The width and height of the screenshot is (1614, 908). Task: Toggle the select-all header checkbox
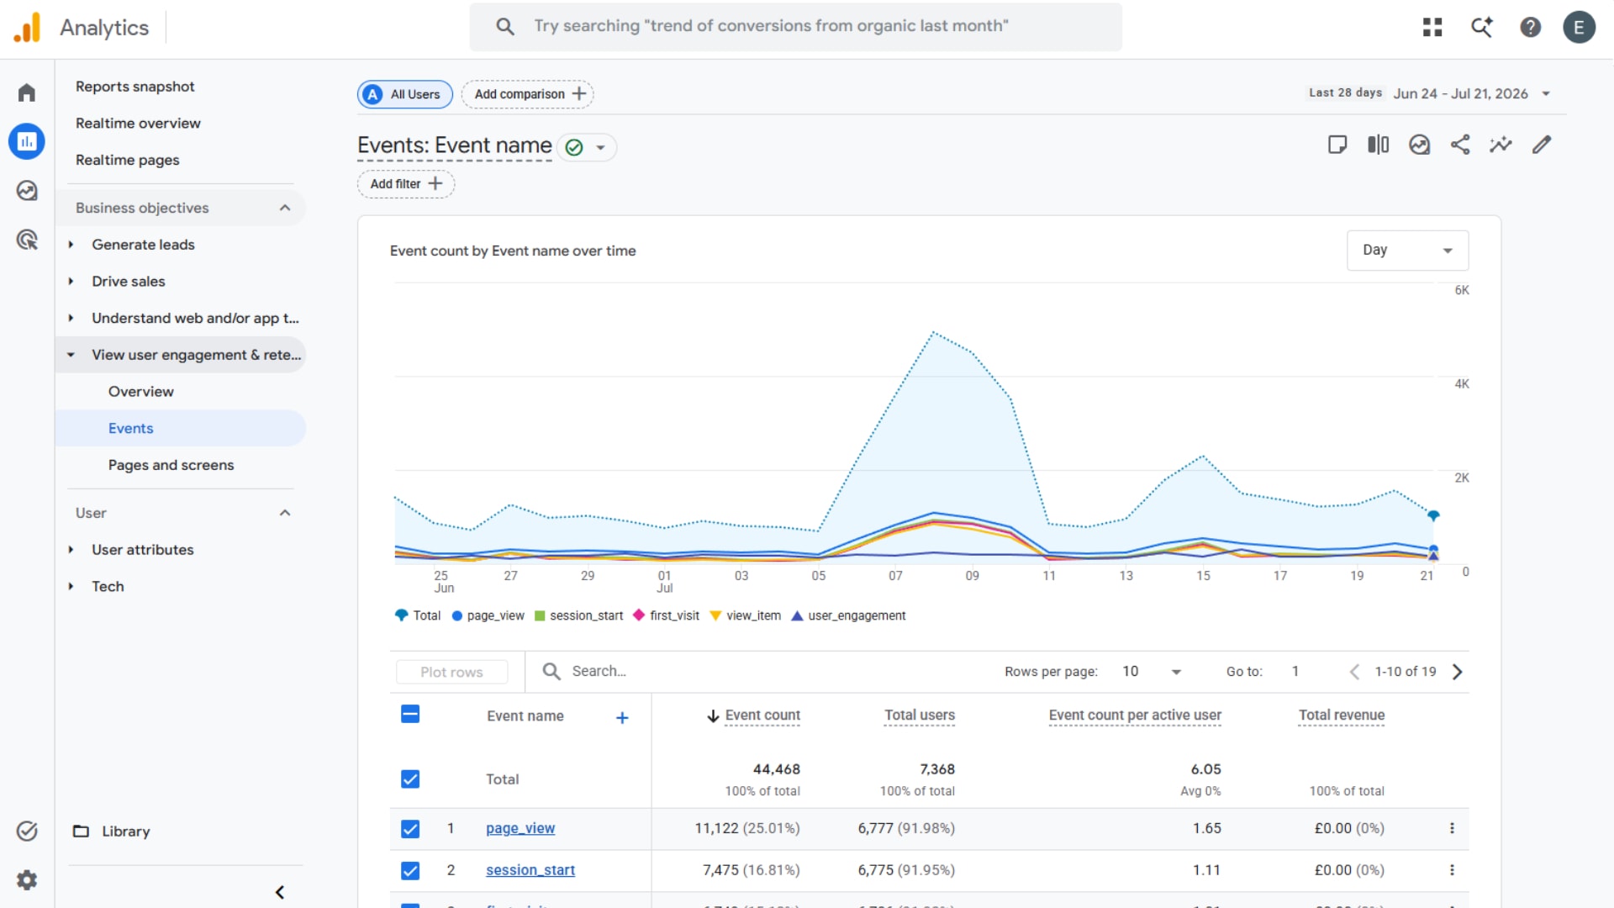coord(410,715)
